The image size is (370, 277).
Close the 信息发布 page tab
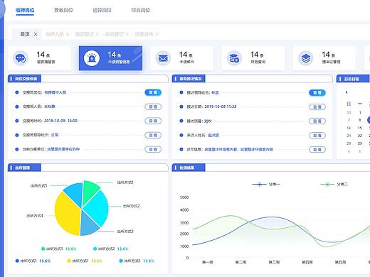157,34
